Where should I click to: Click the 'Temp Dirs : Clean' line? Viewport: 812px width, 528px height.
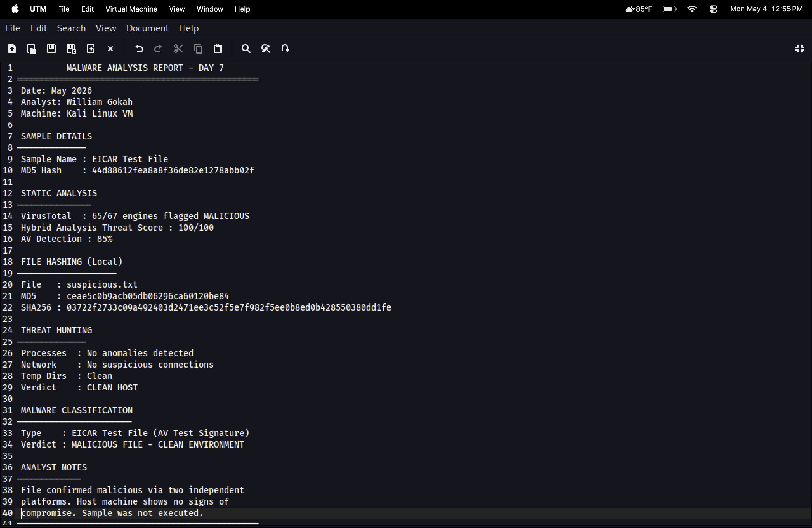(x=67, y=376)
